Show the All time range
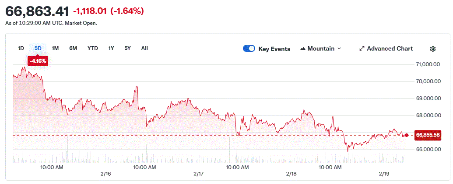This screenshot has width=453, height=184. pos(144,48)
